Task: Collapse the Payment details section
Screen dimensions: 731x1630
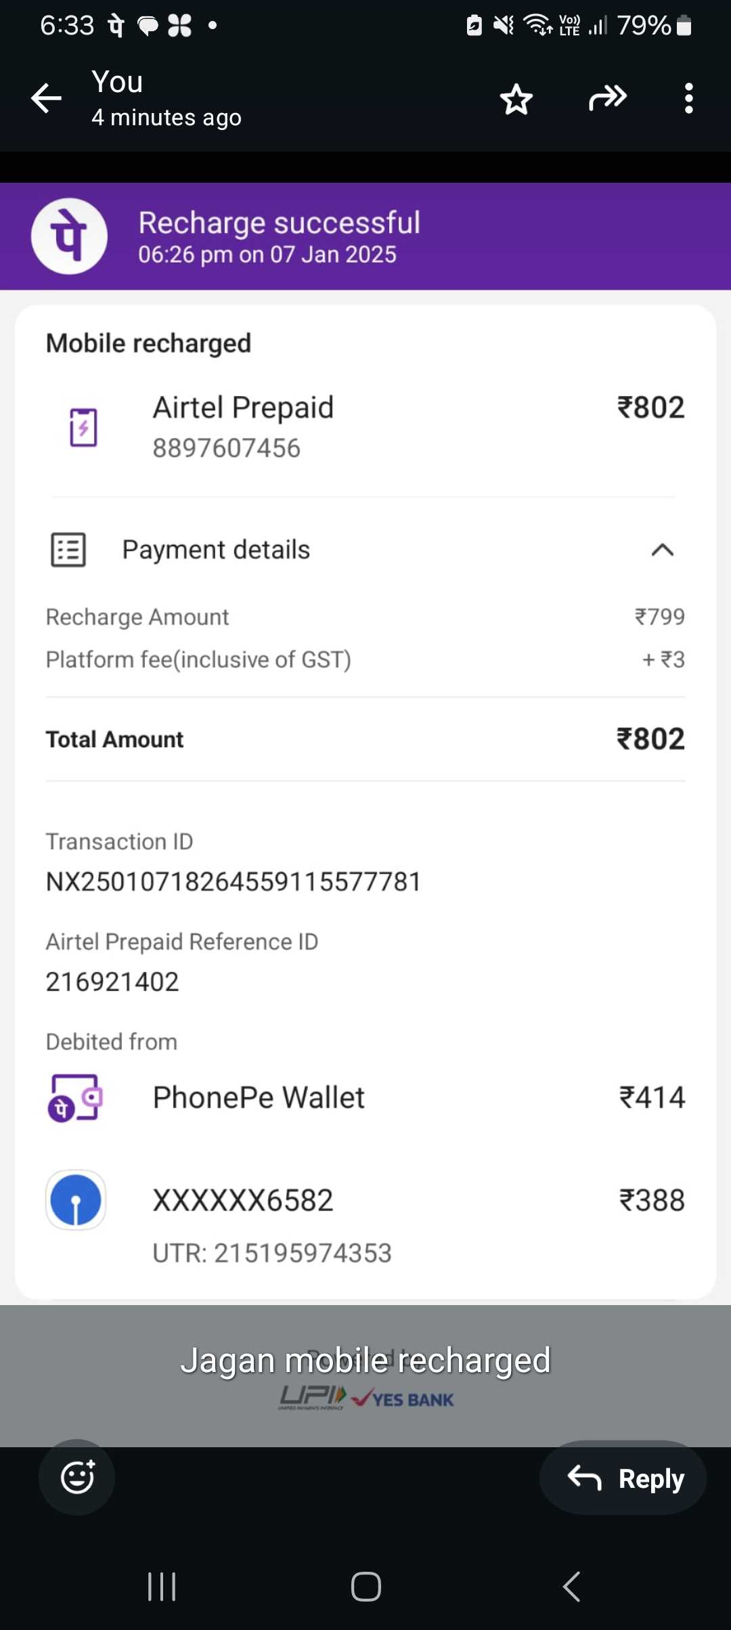Action: tap(662, 550)
